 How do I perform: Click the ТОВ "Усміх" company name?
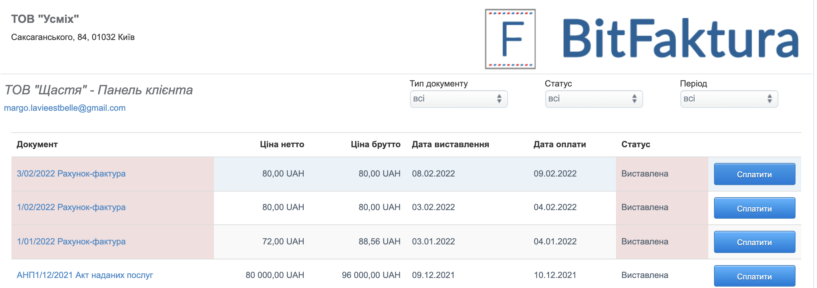tap(45, 19)
